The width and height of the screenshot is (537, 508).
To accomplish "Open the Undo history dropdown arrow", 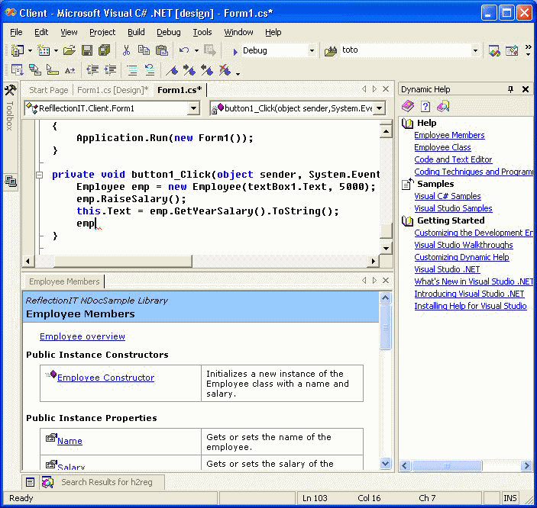I will point(196,51).
